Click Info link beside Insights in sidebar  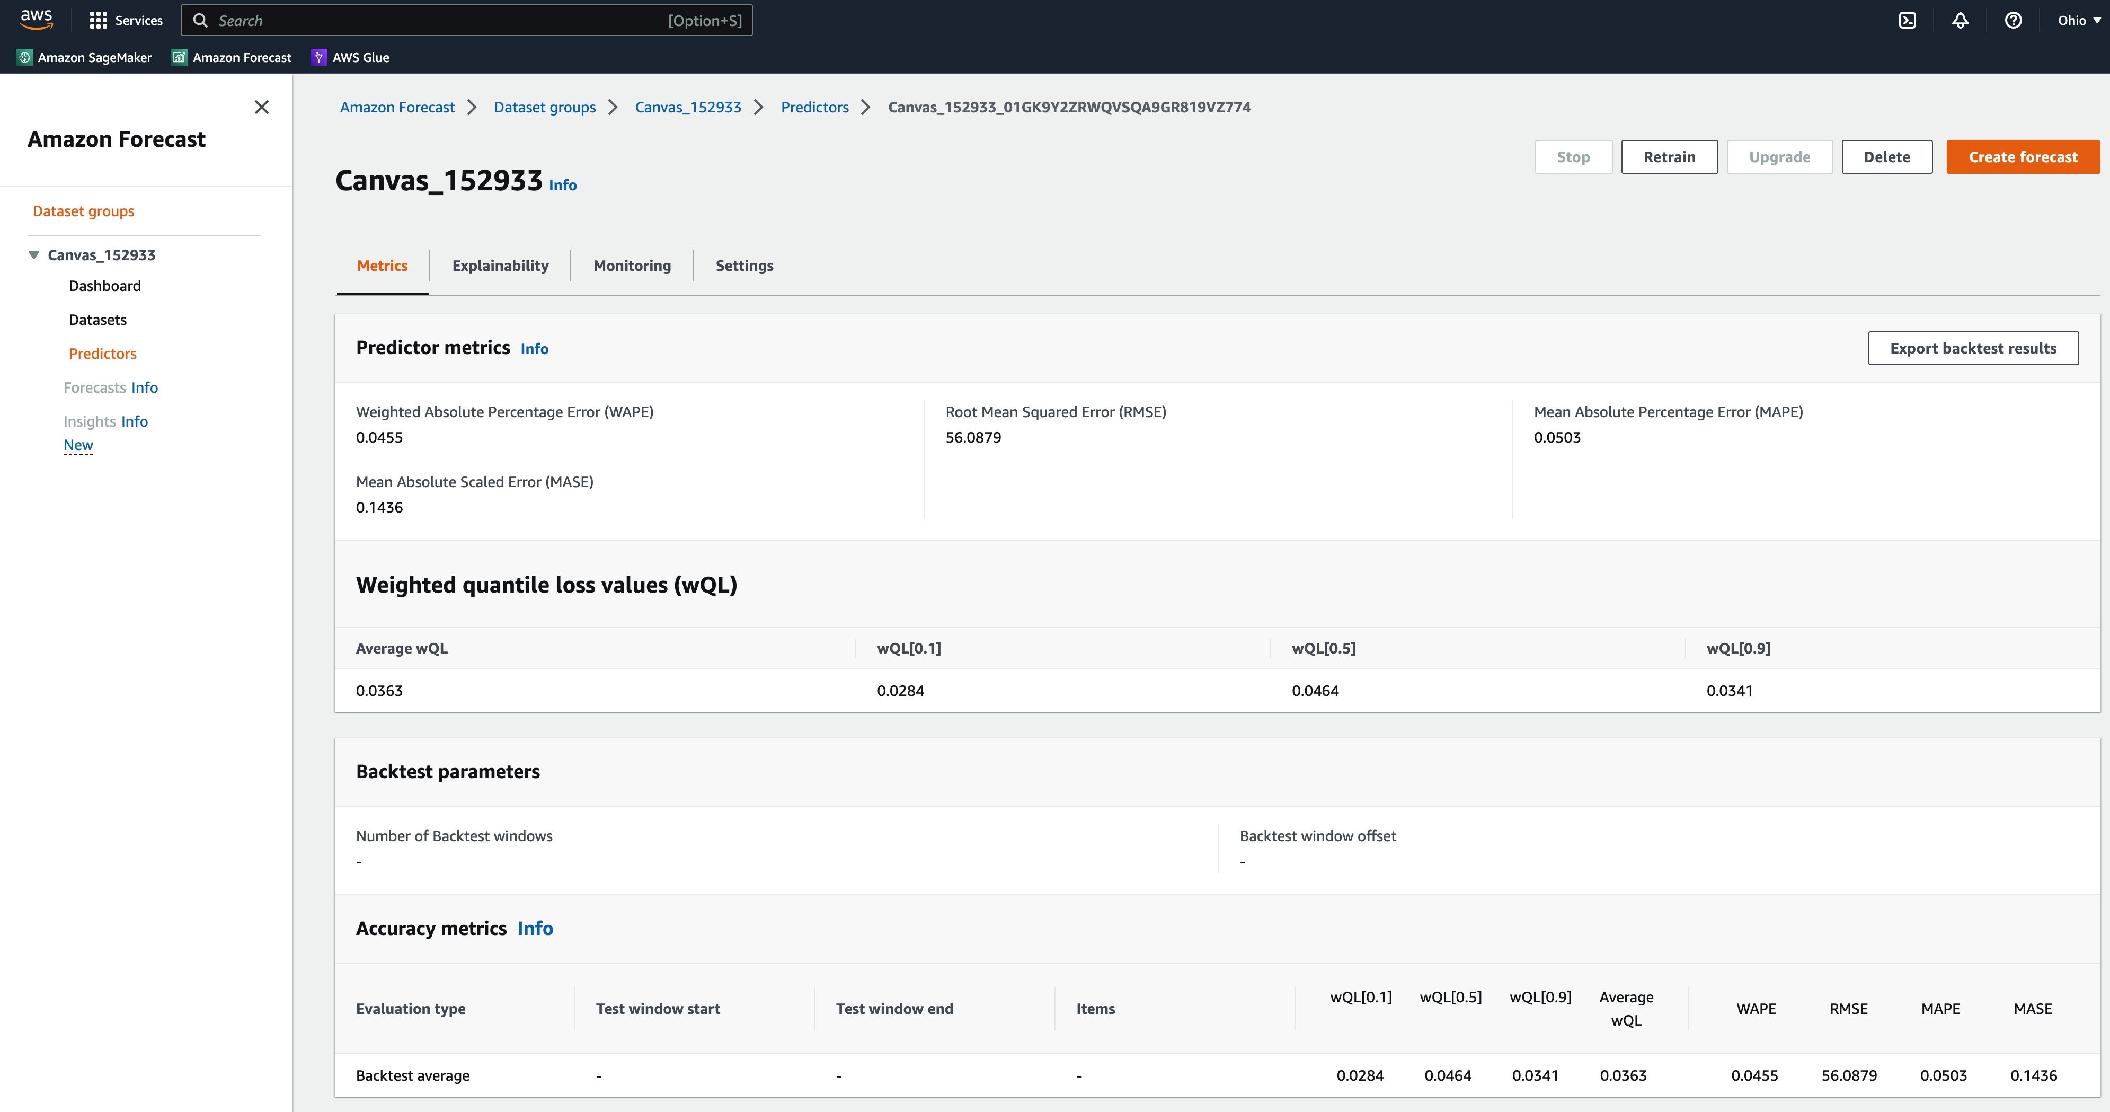pyautogui.click(x=135, y=421)
